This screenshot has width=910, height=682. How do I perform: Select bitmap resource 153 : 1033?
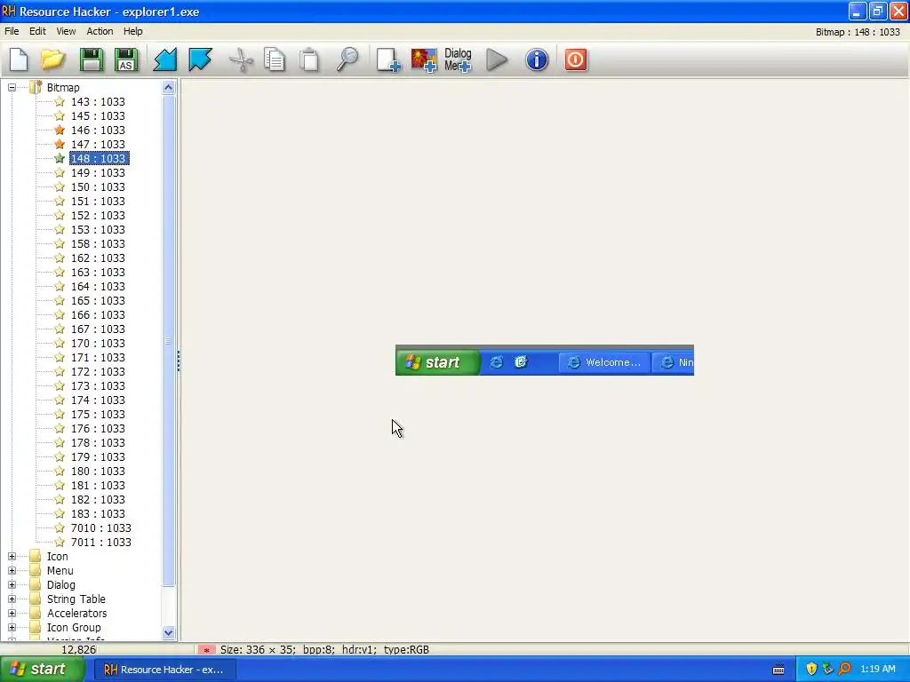tap(98, 230)
